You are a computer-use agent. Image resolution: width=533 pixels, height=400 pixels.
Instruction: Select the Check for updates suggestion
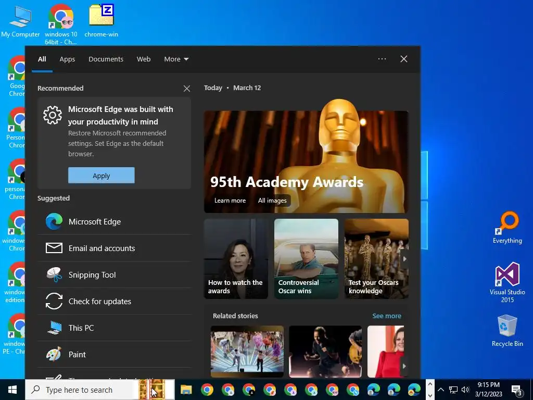coord(114,302)
